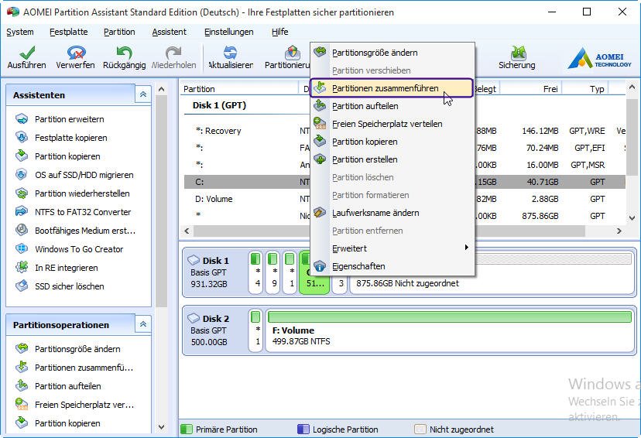Choose Partitionen zusammenführen in context menu

[x=392, y=88]
